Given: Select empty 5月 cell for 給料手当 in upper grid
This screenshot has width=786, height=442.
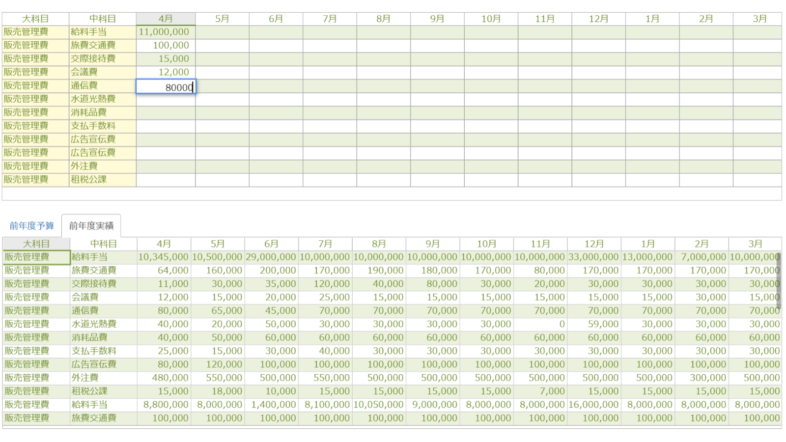Looking at the screenshot, I should (222, 32).
